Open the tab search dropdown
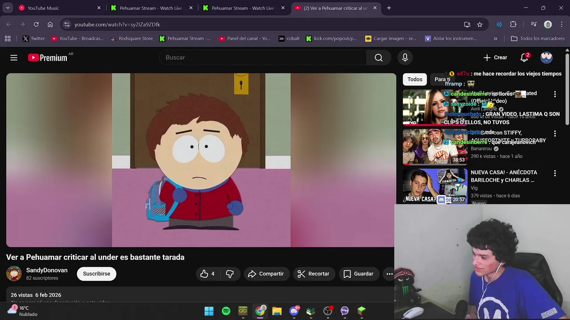This screenshot has width=570, height=320. pos(8,8)
